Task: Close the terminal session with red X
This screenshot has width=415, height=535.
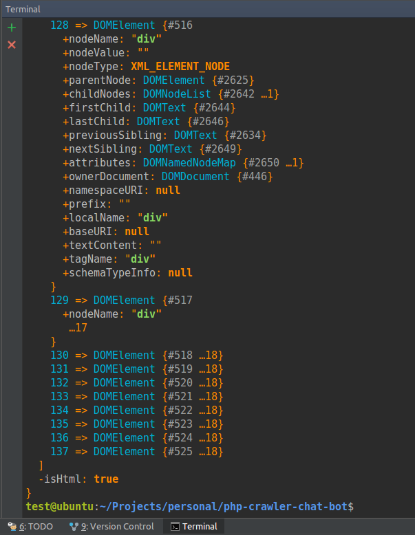Action: pos(12,45)
